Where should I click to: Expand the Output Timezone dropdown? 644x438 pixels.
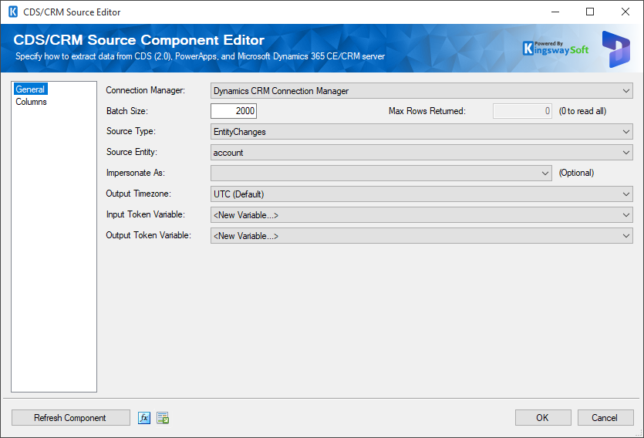tap(421, 194)
